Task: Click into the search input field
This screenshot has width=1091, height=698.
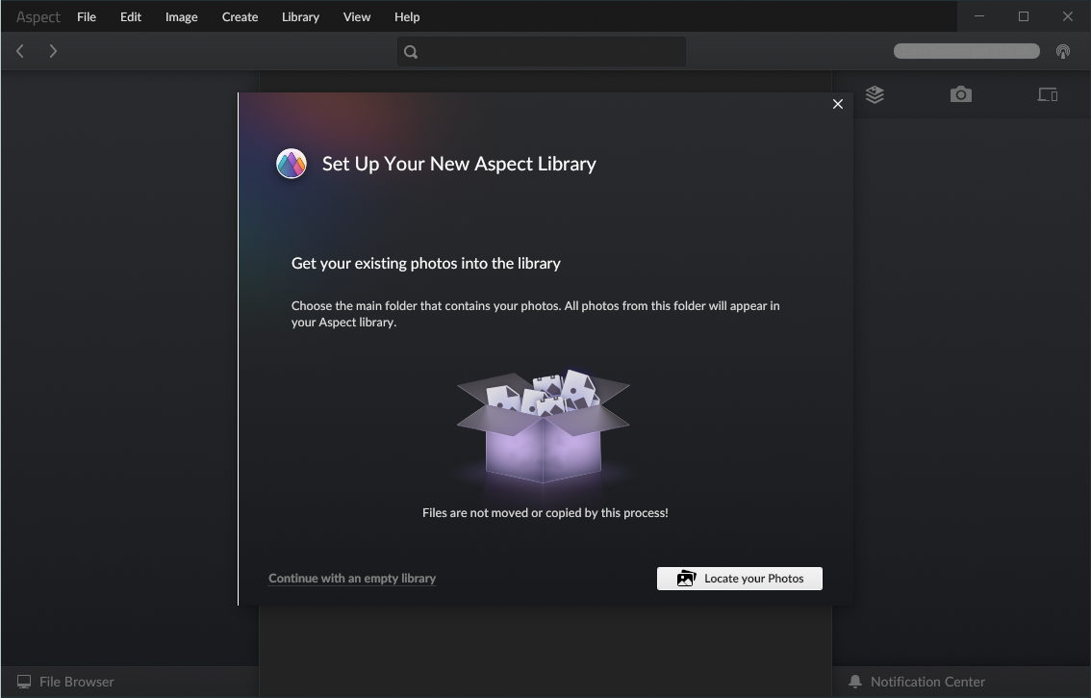Action: coord(553,52)
